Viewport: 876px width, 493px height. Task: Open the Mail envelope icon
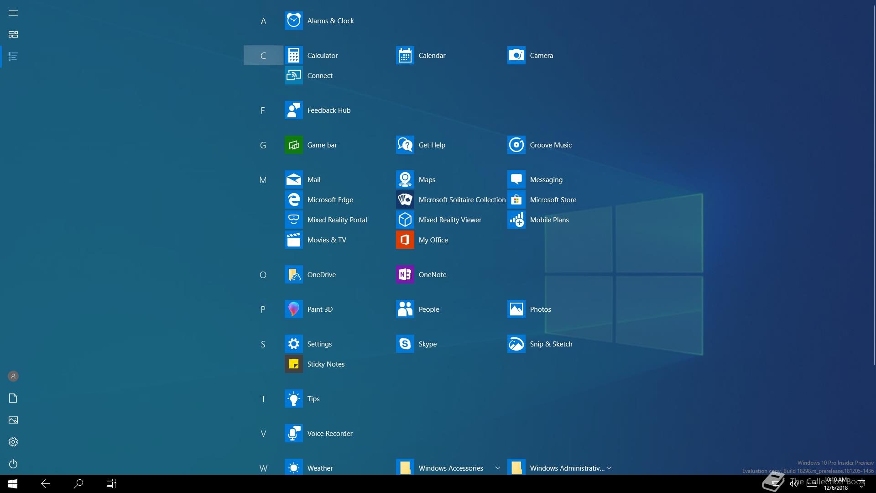(x=293, y=179)
